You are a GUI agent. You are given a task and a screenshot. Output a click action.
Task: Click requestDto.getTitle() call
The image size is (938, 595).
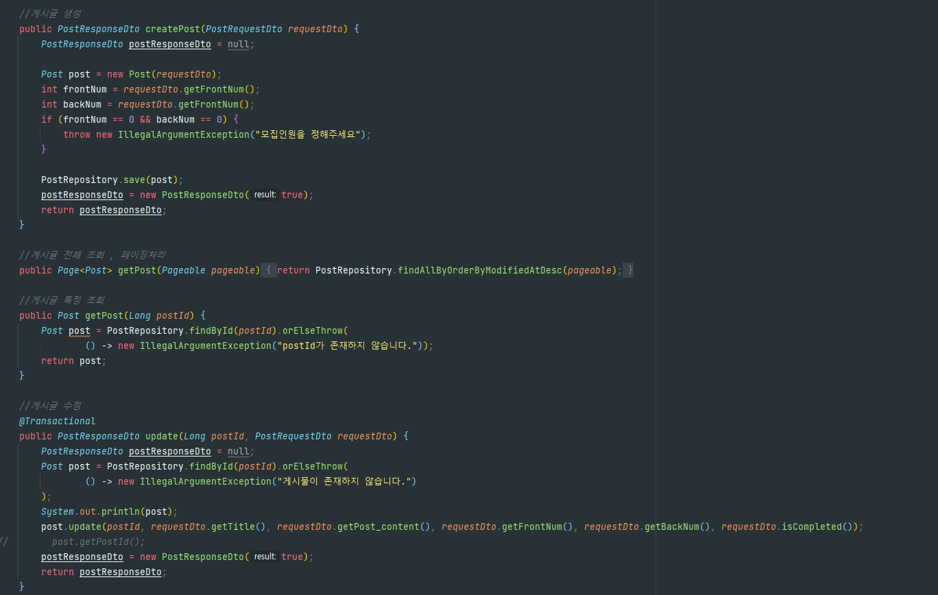click(208, 526)
